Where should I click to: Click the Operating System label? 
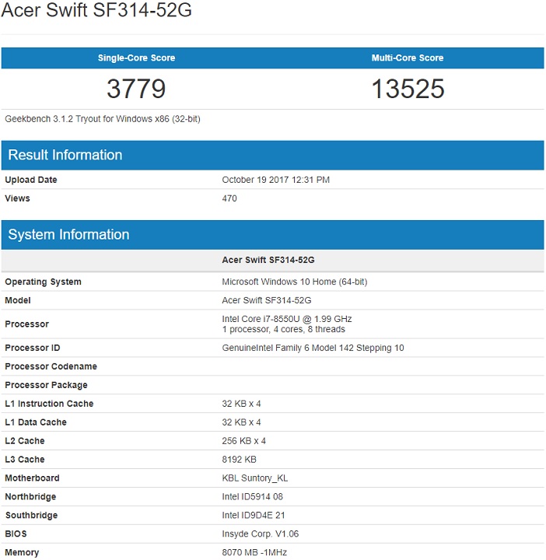click(x=44, y=282)
